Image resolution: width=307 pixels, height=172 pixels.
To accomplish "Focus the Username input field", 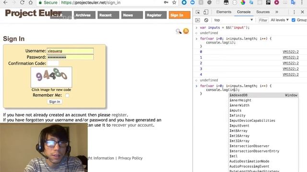I will pyautogui.click(x=70, y=51).
